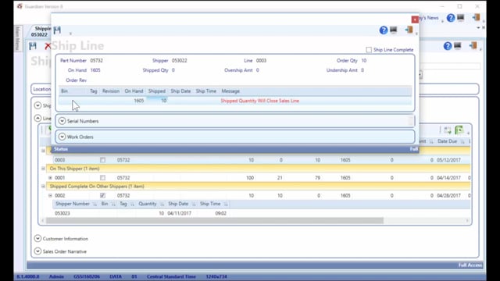Image resolution: width=500 pixels, height=281 pixels.
Task: Click the horizontal scrollbar in the lines grid
Action: coord(215,220)
